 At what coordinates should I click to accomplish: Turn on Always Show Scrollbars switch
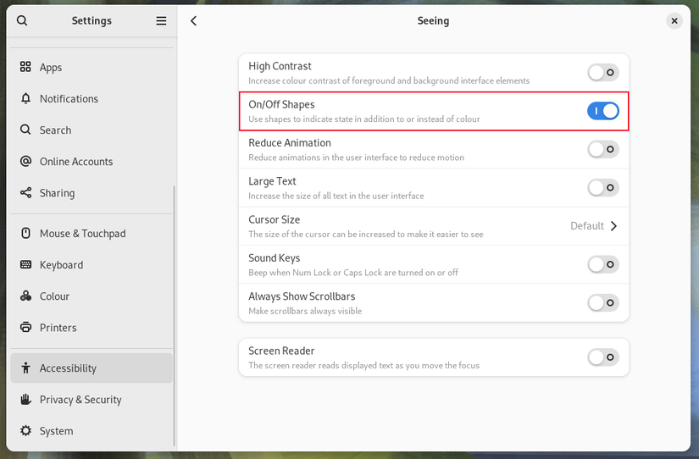[x=603, y=302]
